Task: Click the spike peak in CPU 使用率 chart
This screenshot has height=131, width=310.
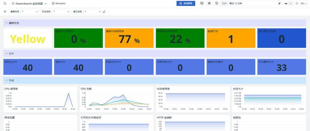Action: coord(69,93)
